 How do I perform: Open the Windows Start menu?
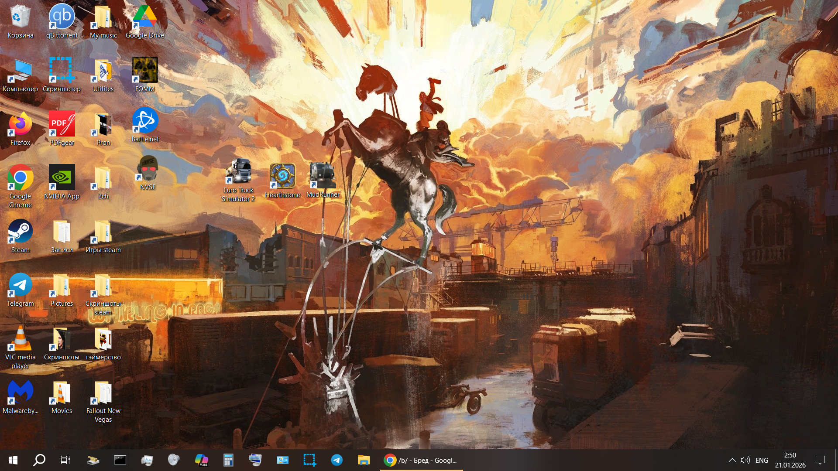pos(13,460)
